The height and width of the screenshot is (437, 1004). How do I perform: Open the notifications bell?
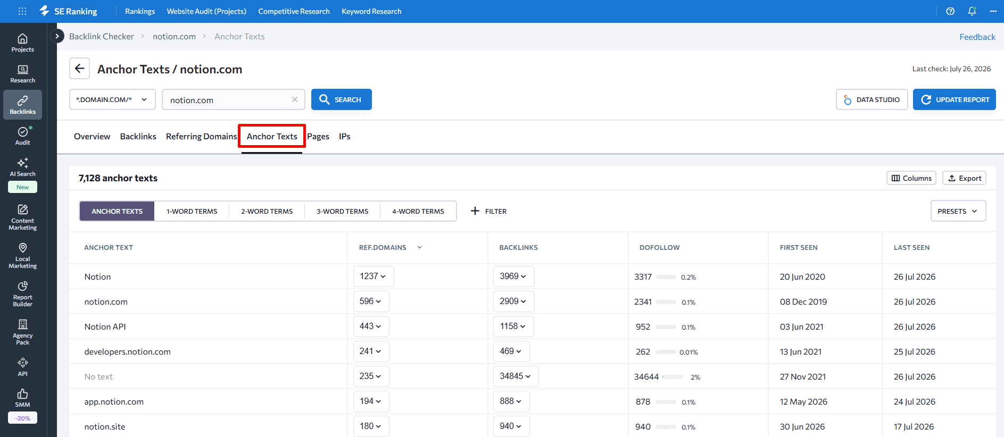972,11
